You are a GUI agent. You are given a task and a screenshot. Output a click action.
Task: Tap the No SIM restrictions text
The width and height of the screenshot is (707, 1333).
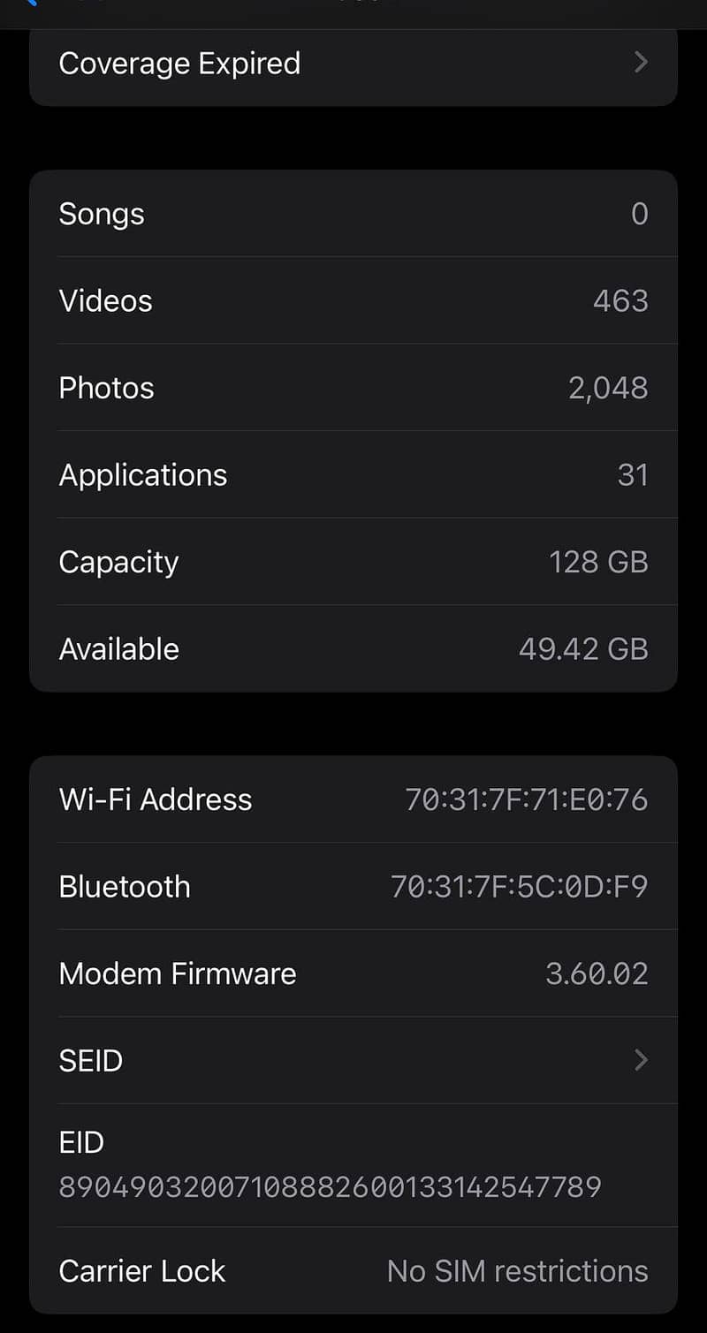517,1271
